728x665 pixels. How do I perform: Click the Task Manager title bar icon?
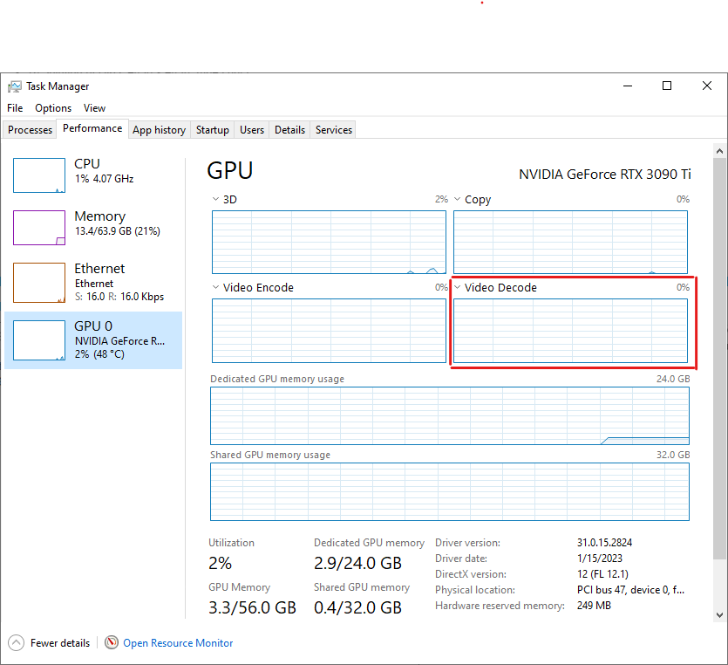pyautogui.click(x=15, y=86)
